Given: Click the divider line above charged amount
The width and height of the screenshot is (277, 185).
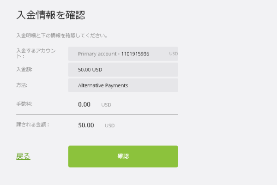Looking at the screenshot, I should tap(97, 114).
